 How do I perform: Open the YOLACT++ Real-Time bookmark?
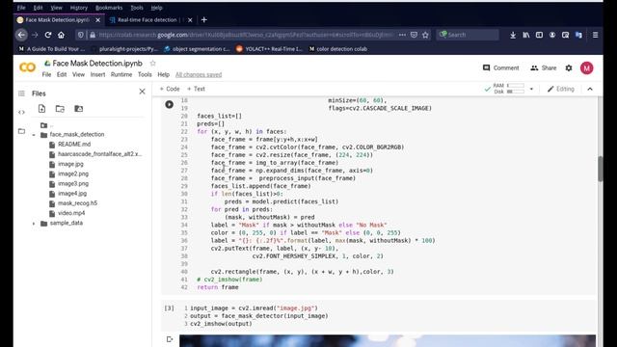(x=269, y=49)
